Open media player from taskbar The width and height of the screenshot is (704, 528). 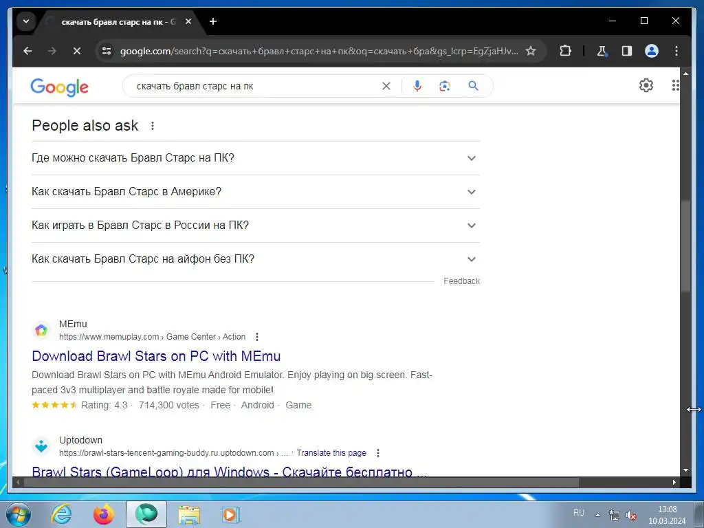tap(231, 514)
